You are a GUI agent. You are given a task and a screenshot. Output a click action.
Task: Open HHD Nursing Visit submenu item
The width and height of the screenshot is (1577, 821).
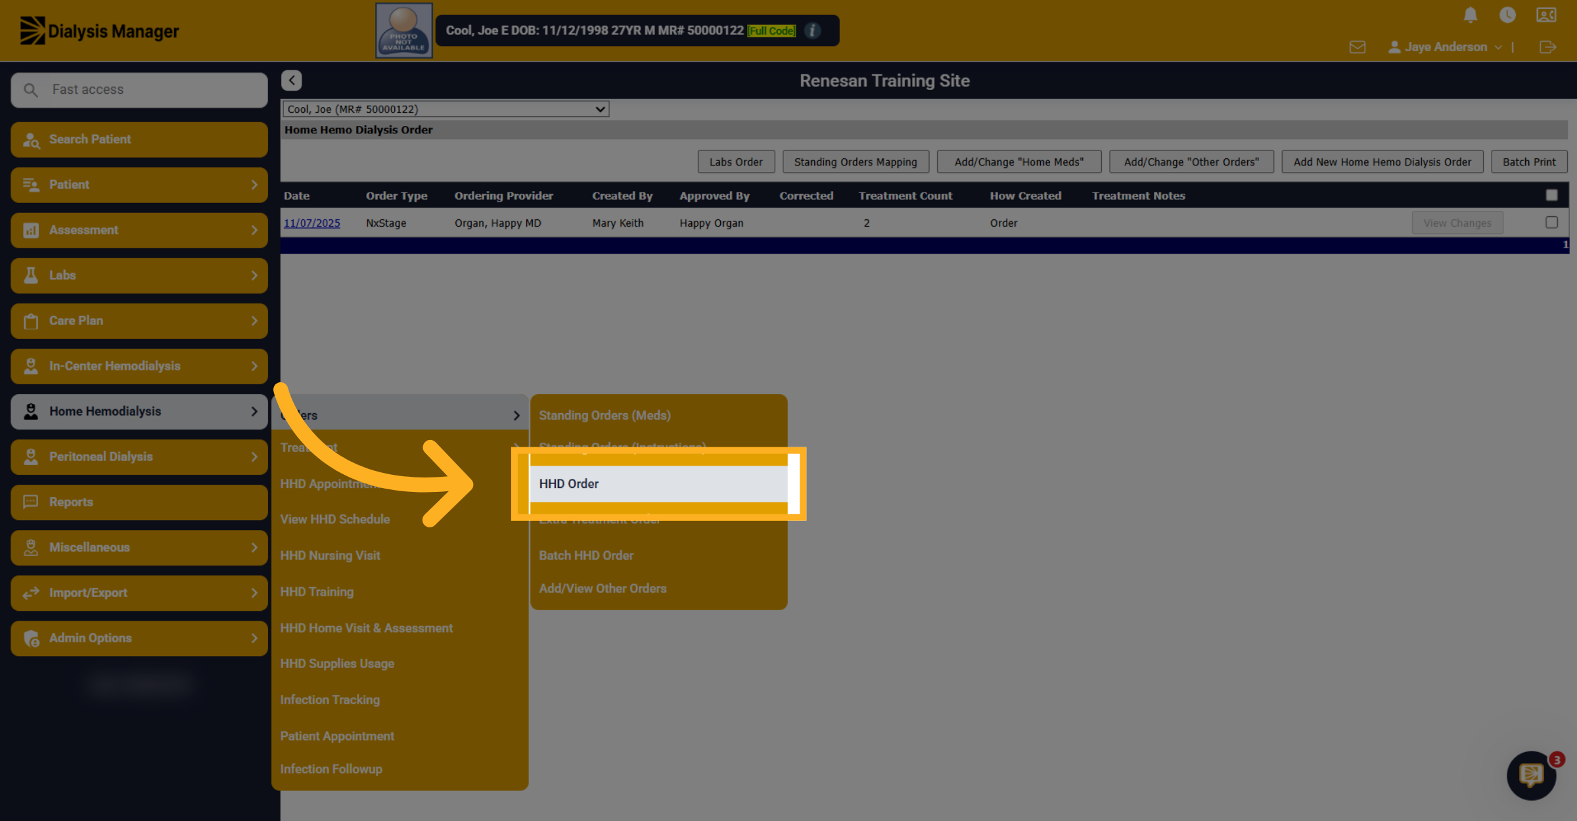click(400, 556)
